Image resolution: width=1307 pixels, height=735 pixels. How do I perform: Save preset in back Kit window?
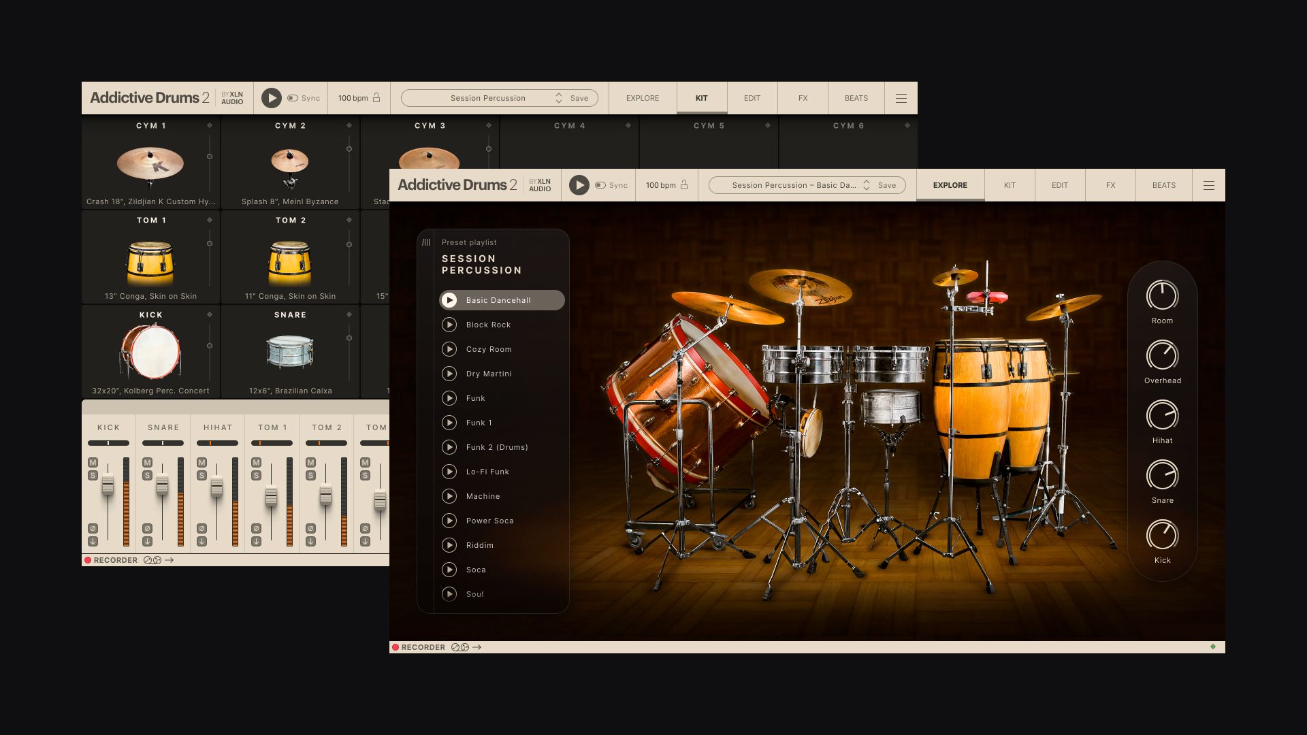click(x=579, y=98)
